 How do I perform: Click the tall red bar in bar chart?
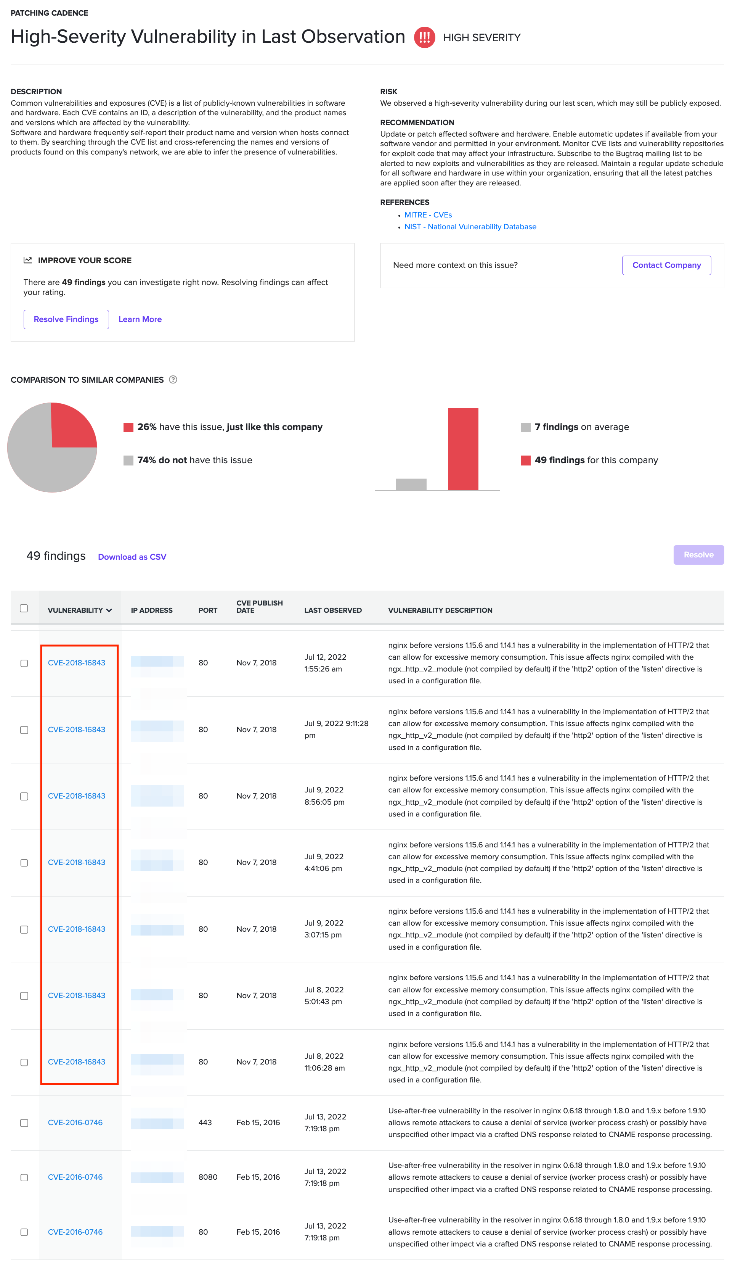[462, 448]
